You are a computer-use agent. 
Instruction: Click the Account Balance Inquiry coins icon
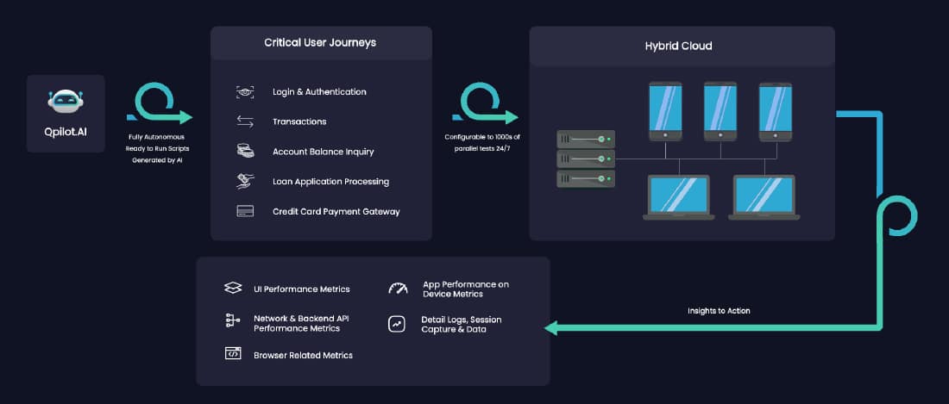245,151
